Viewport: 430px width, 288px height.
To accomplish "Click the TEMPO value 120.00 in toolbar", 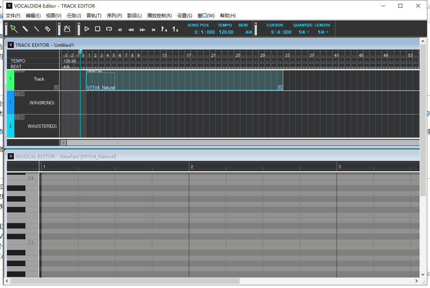I will click(226, 32).
